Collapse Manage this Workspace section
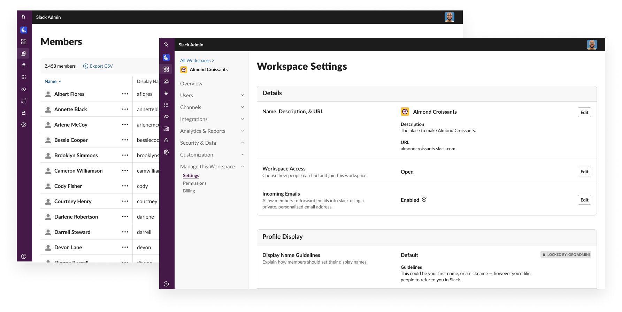 212,167
